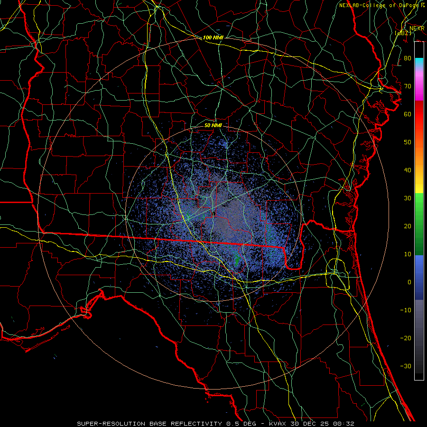
Task: Click the cyan segment atop the color bar
Action: pos(419,63)
